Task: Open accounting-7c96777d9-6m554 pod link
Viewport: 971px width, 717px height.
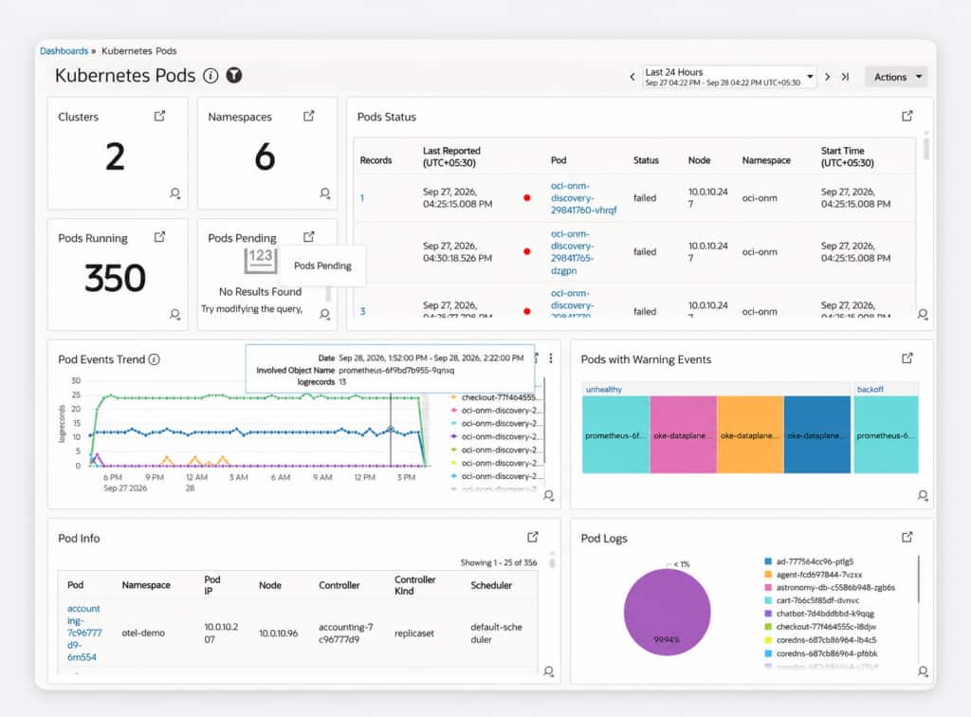Action: 84,633
